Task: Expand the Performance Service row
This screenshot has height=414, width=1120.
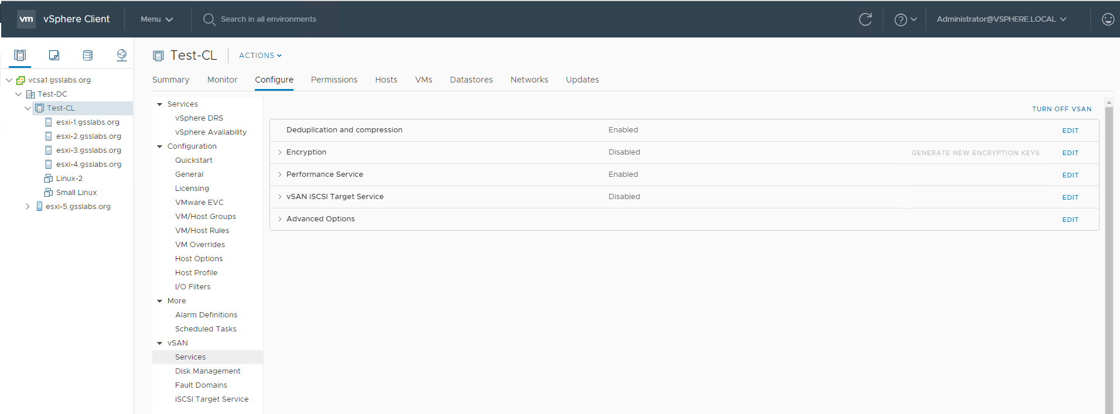Action: click(x=280, y=175)
